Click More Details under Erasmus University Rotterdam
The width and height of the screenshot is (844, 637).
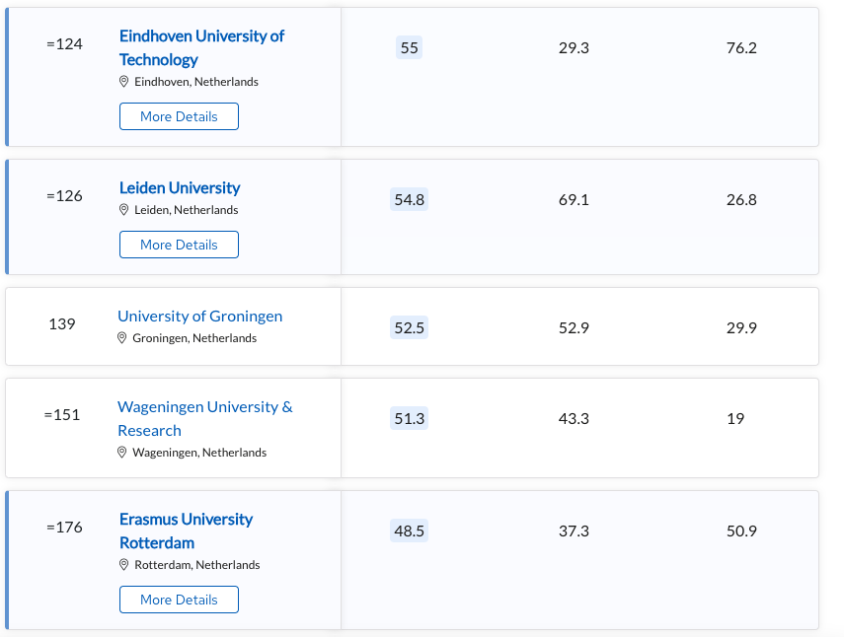[x=179, y=600]
